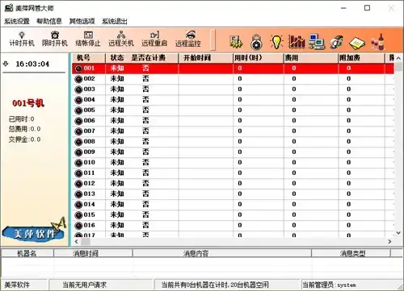
Task: Select machine number 007 in the list
Action: [90, 131]
